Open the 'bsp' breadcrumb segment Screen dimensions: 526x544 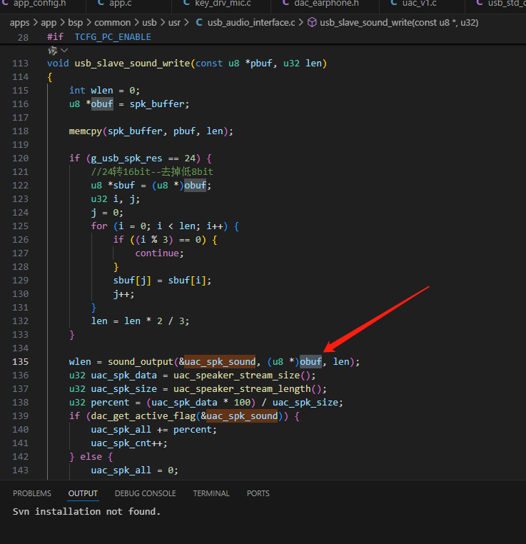(75, 23)
